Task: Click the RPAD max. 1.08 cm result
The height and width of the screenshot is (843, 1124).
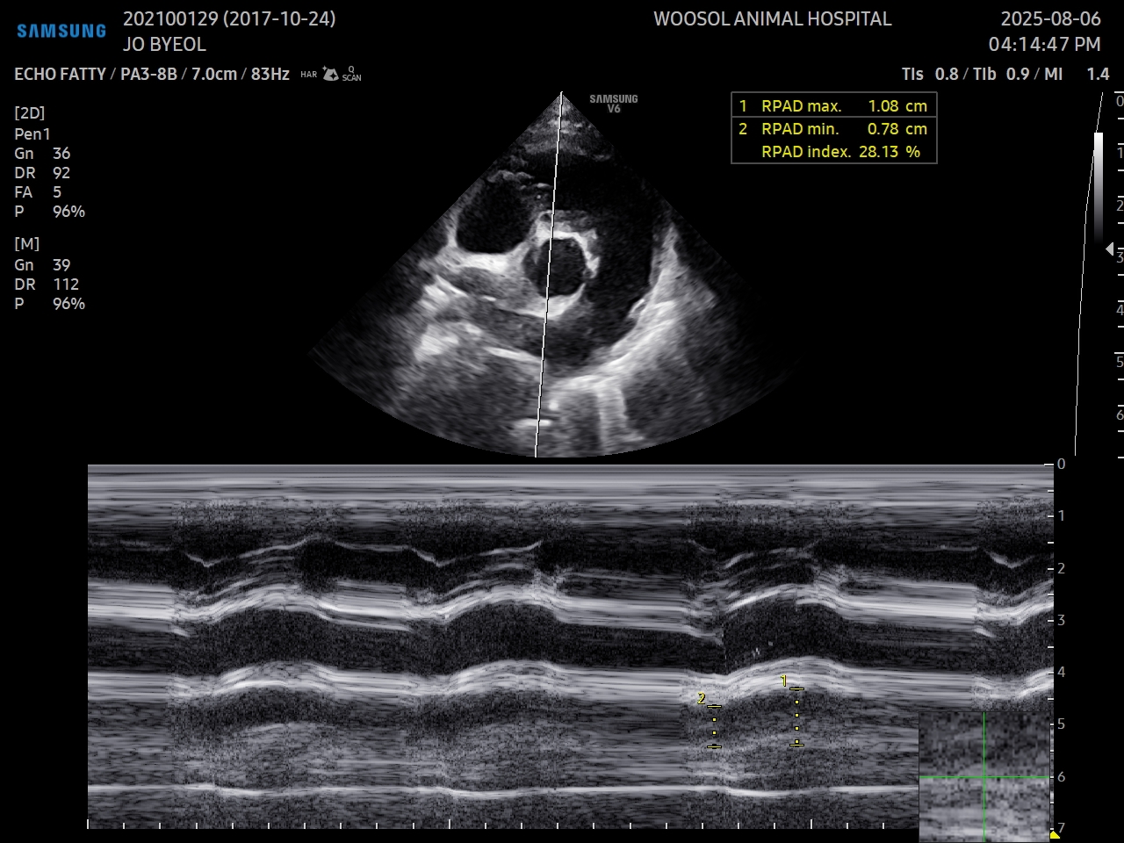Action: [834, 106]
